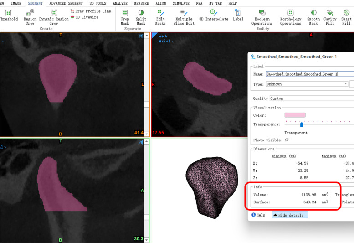Open the Axial view orientation dropdown
354x243 pixels.
(x=166, y=41)
